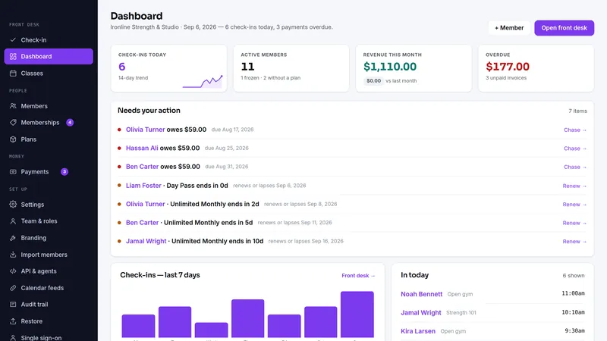Click the Calendar feeds link icon
Image resolution: width=607 pixels, height=341 pixels.
pos(13,288)
